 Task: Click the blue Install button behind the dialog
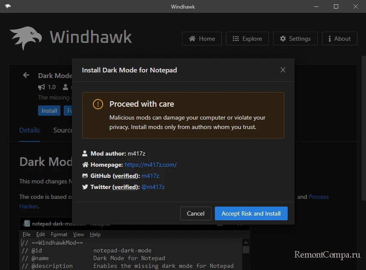point(49,111)
